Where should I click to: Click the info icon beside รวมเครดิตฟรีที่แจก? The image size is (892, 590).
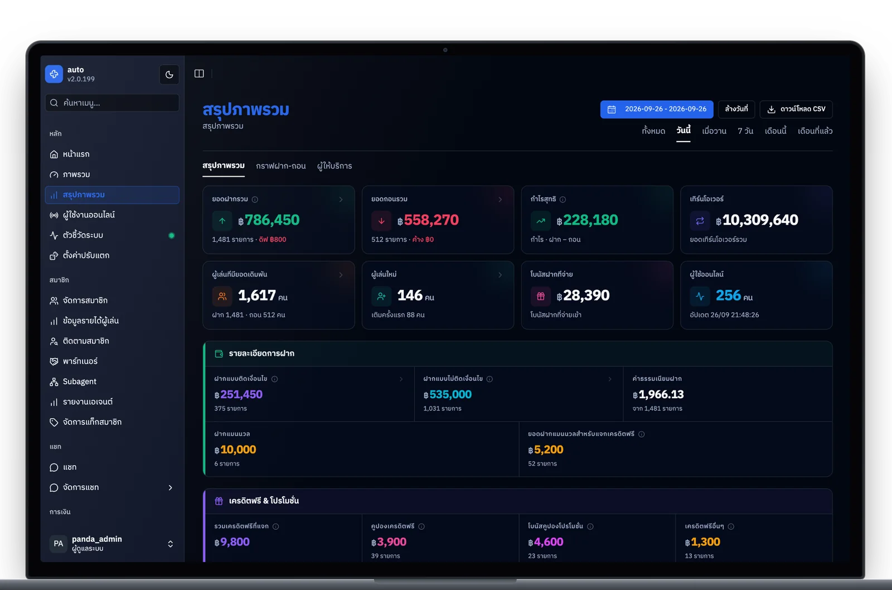pos(276,526)
